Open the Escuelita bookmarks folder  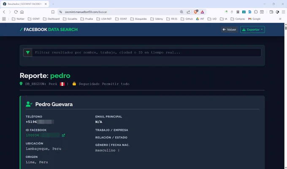[70, 19]
